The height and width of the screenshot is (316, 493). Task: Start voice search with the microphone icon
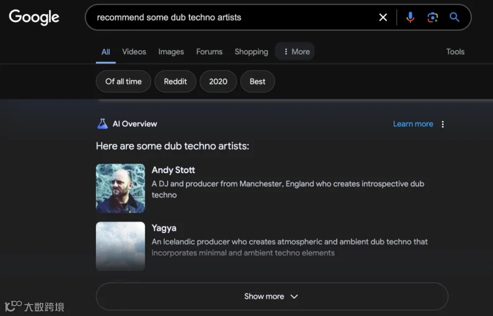410,17
